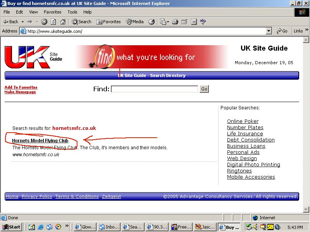Open the Favorites menu
This screenshot has height=232, width=310.
[52, 12]
